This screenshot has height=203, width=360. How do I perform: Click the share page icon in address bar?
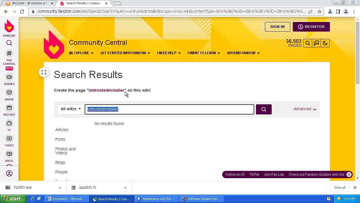(x=310, y=12)
